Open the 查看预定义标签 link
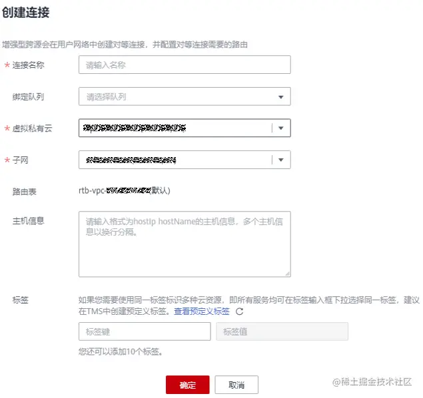Viewport: 423px width, 398px height. coord(202,311)
